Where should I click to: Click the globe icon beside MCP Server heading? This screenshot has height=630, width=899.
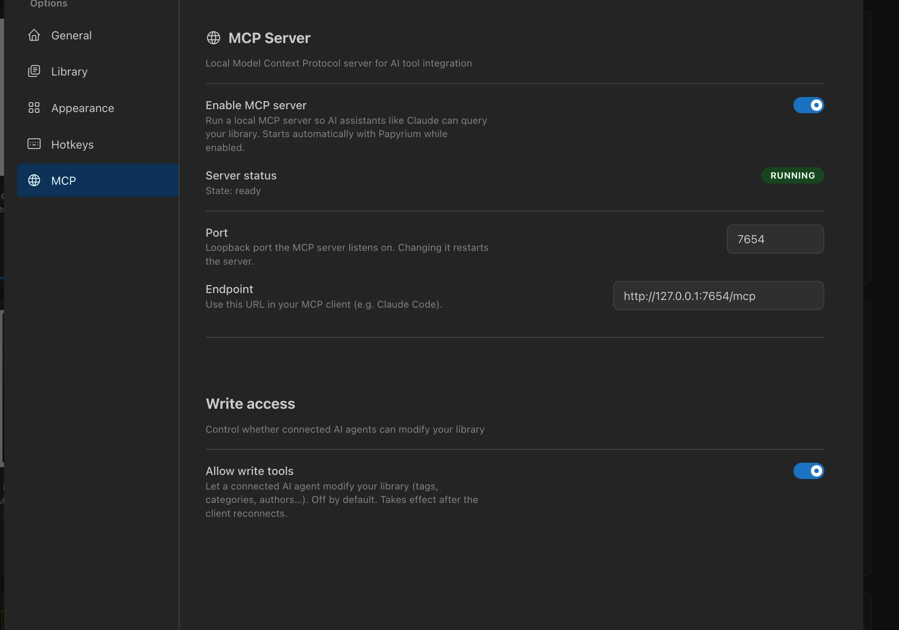click(214, 38)
